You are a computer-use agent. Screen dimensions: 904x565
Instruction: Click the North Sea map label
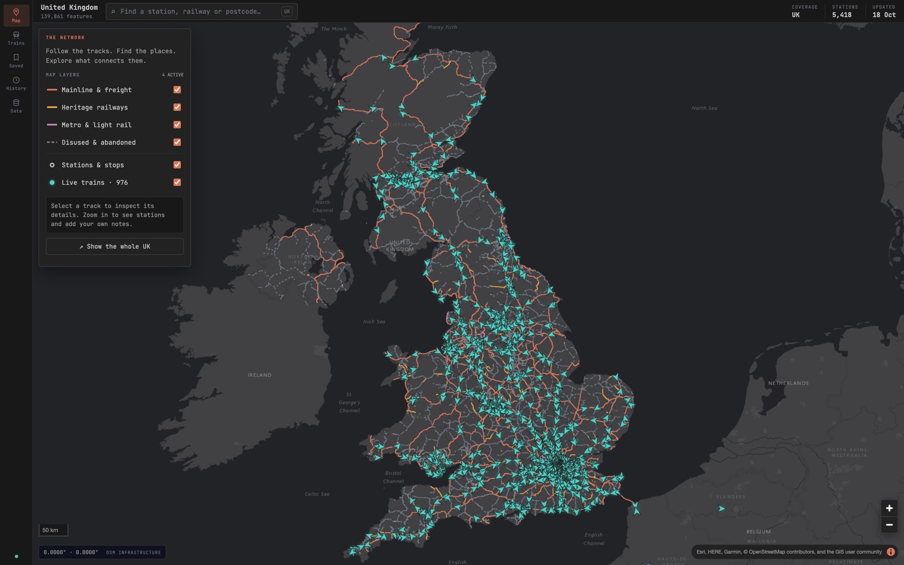tap(704, 108)
